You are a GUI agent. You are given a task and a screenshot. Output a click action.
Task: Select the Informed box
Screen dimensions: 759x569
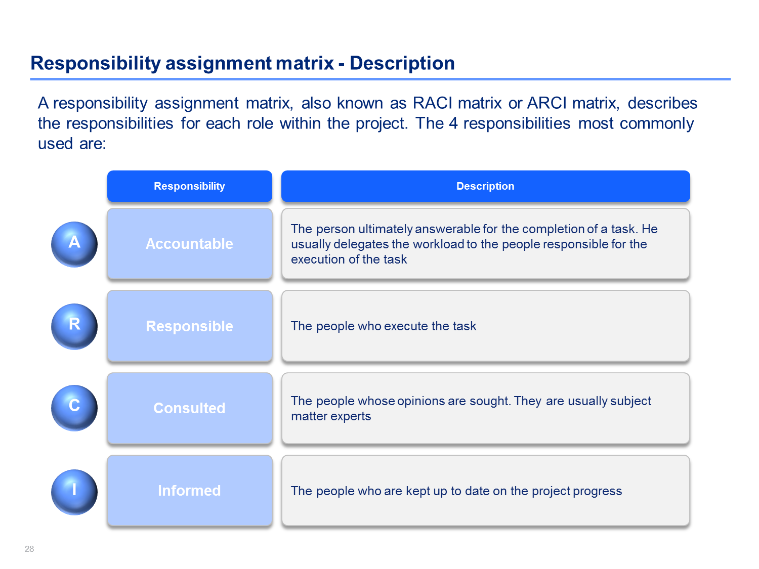coord(190,491)
